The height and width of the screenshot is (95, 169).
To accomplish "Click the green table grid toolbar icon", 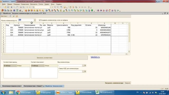I will pyautogui.click(x=17, y=11).
